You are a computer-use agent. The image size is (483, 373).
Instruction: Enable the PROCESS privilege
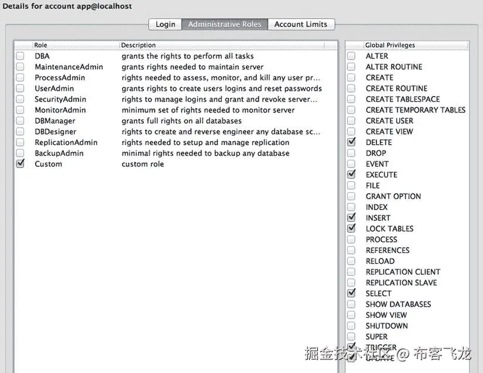[351, 239]
